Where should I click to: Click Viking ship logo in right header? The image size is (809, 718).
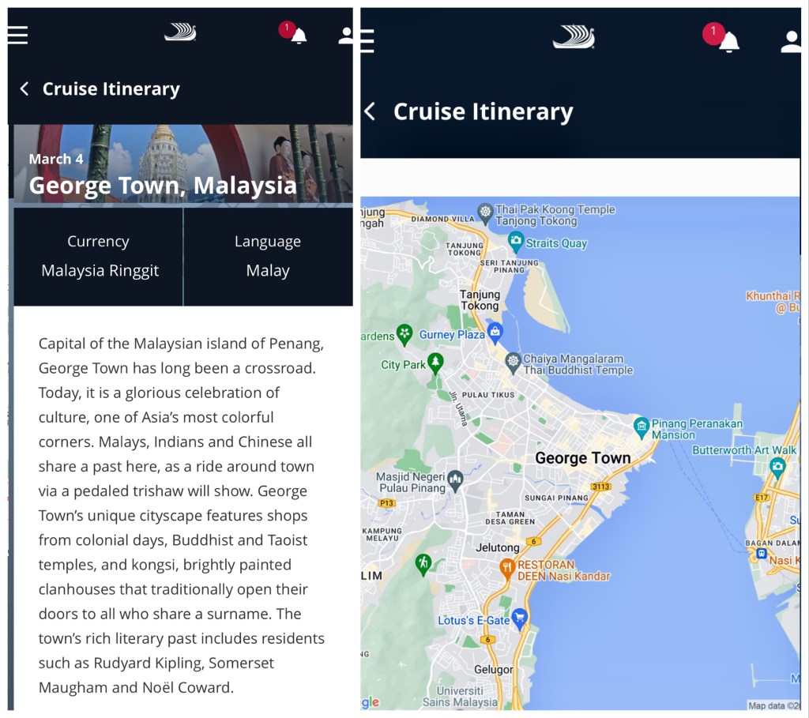coord(574,37)
